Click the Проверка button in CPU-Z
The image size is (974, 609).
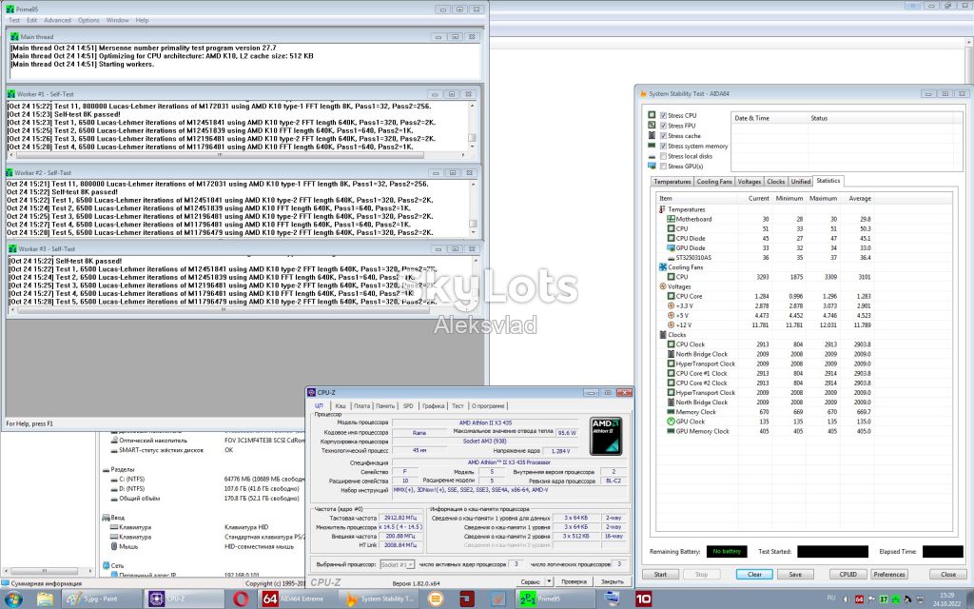click(574, 581)
